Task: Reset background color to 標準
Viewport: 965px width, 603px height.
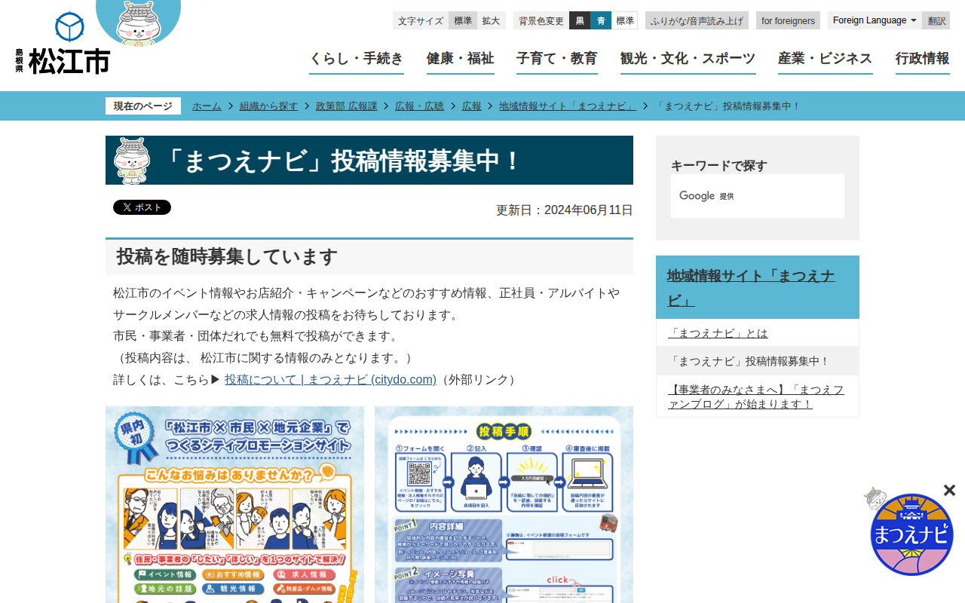Action: pyautogui.click(x=624, y=20)
